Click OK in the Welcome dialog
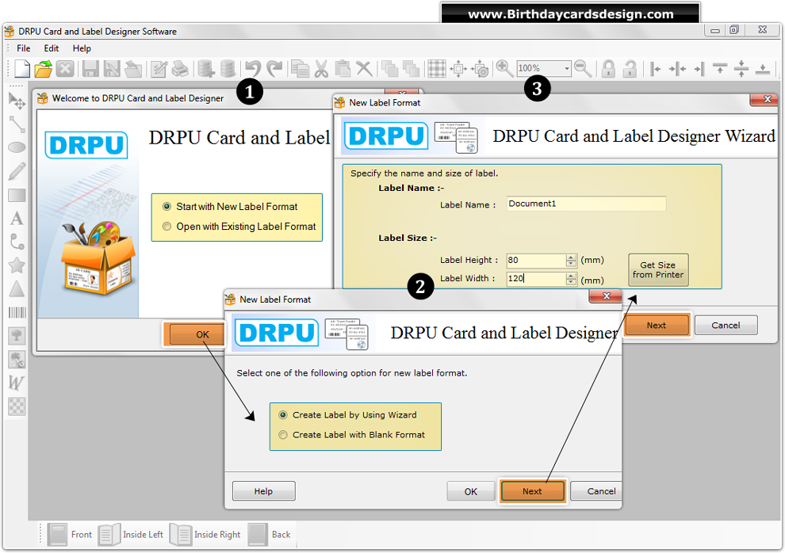This screenshot has width=785, height=553. point(197,334)
